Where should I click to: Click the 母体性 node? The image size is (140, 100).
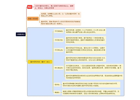click(x=57, y=84)
